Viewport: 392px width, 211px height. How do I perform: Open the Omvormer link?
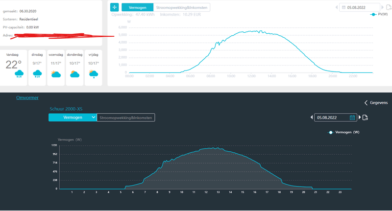(x=27, y=97)
